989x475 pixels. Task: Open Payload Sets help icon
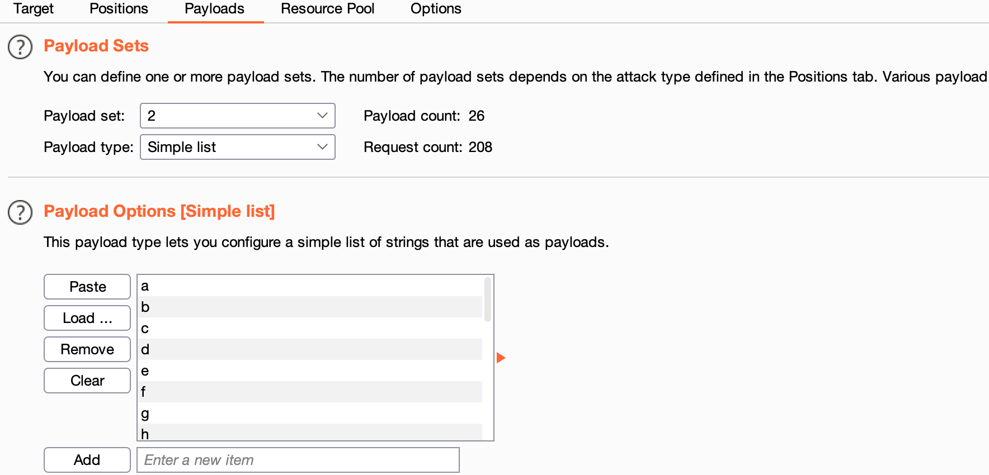pyautogui.click(x=20, y=47)
